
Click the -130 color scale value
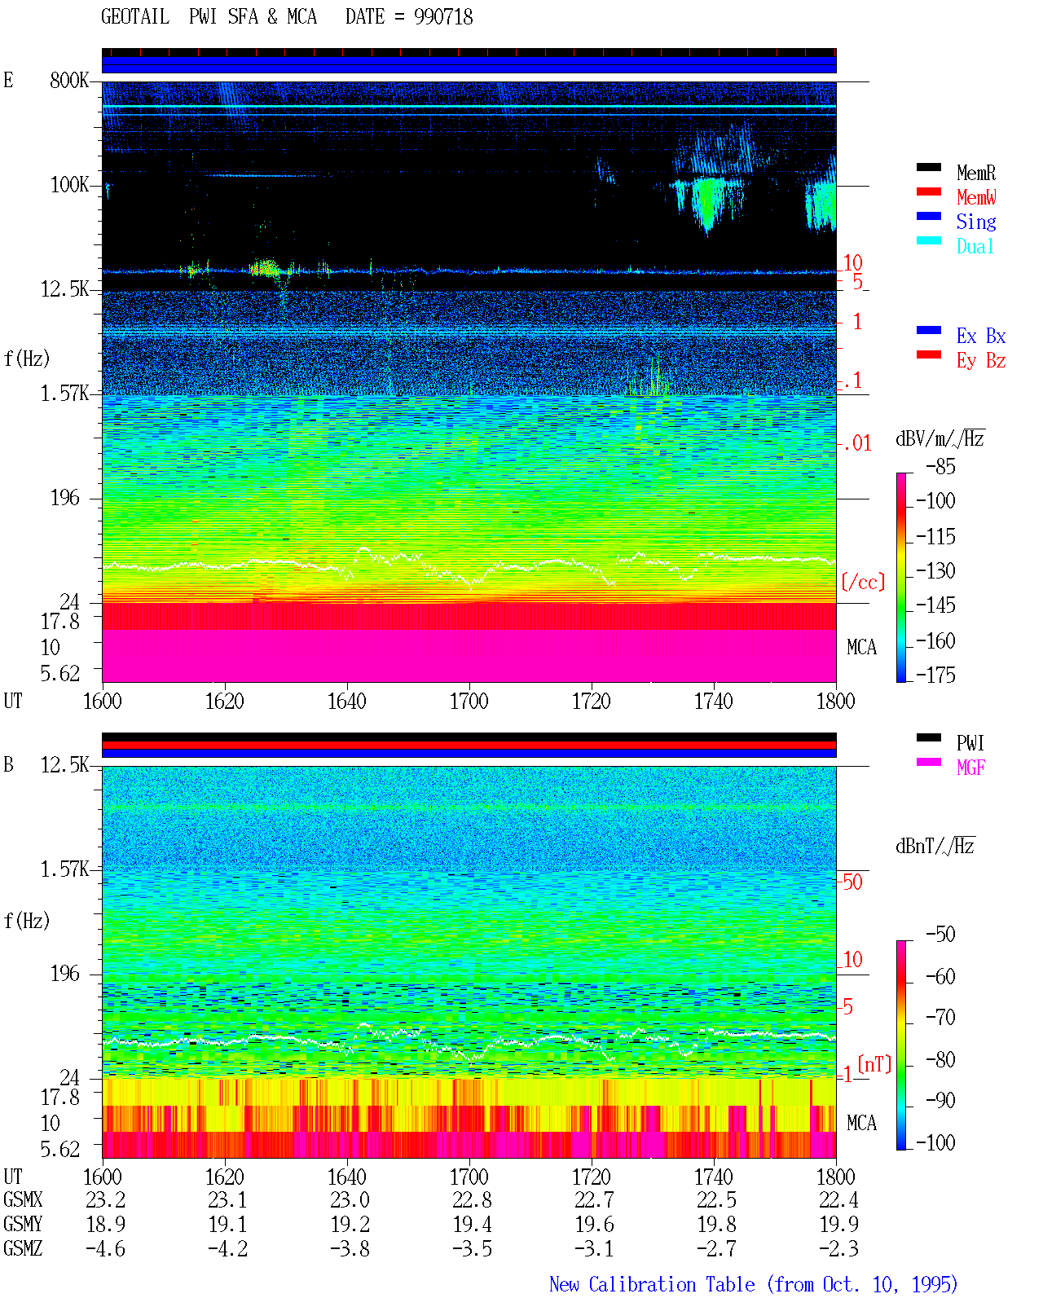[935, 571]
